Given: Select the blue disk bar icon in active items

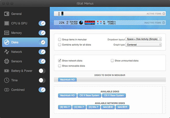Looking at the screenshot, I should tap(62, 13).
